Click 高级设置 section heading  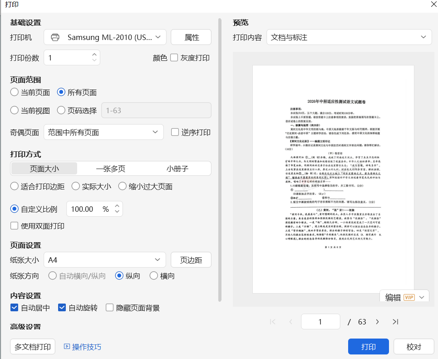[25, 327]
